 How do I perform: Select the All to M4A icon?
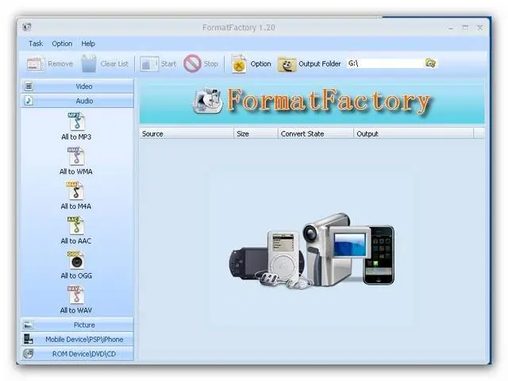76,190
